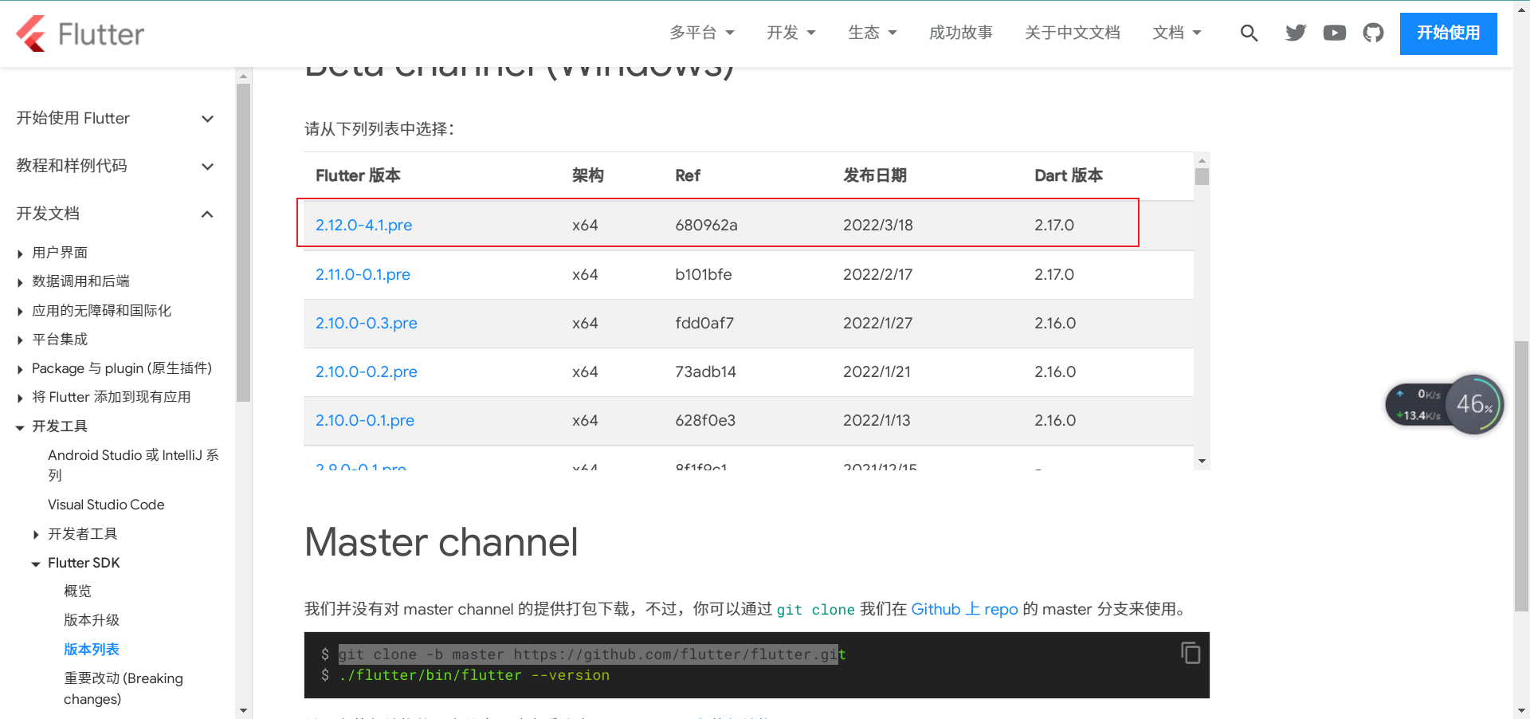Click the page scrollbar thumb

pos(1521,476)
